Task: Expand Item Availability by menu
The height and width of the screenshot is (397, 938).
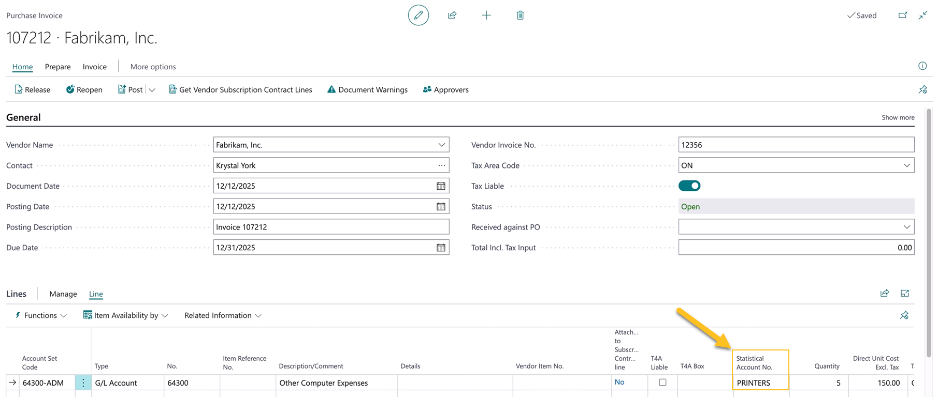Action: tap(125, 315)
